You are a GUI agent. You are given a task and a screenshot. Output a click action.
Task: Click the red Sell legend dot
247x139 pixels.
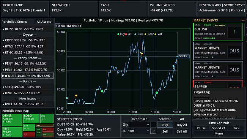126,34
